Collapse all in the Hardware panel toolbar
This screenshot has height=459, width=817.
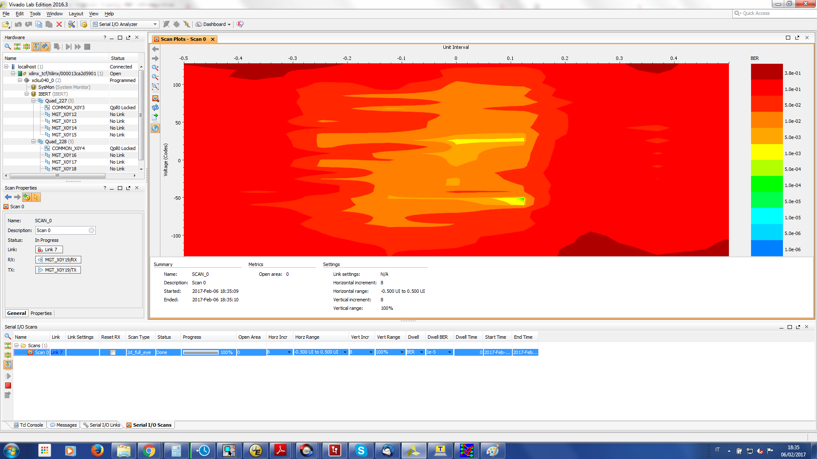click(17, 47)
